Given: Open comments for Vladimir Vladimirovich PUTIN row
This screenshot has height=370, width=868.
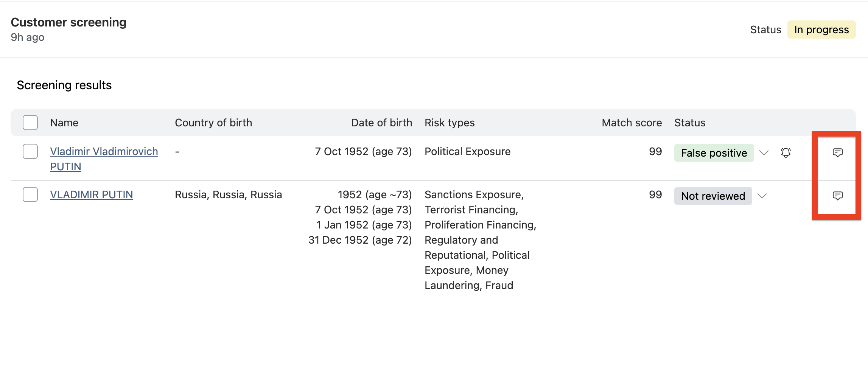Looking at the screenshot, I should point(837,152).
